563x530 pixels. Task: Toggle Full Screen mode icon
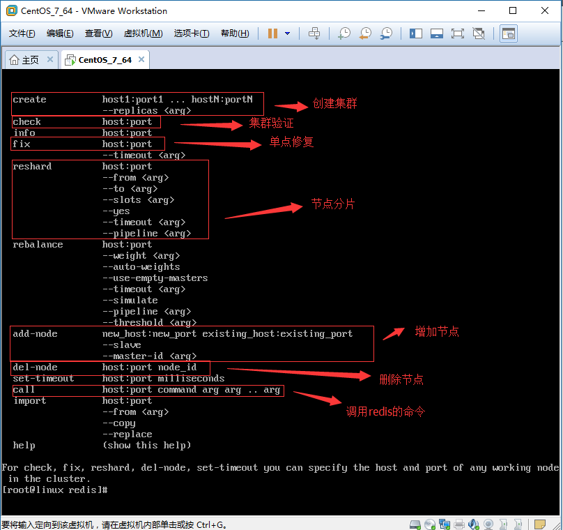pyautogui.click(x=459, y=33)
